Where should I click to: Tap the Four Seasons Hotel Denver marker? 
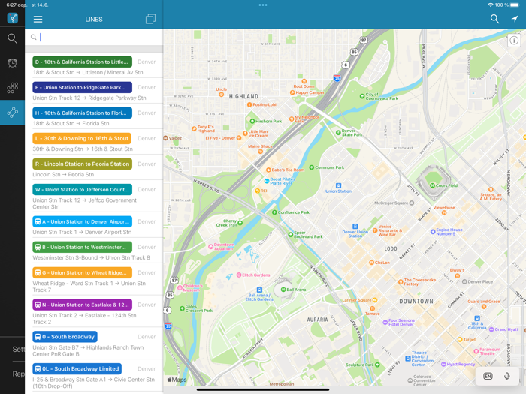coord(385,322)
